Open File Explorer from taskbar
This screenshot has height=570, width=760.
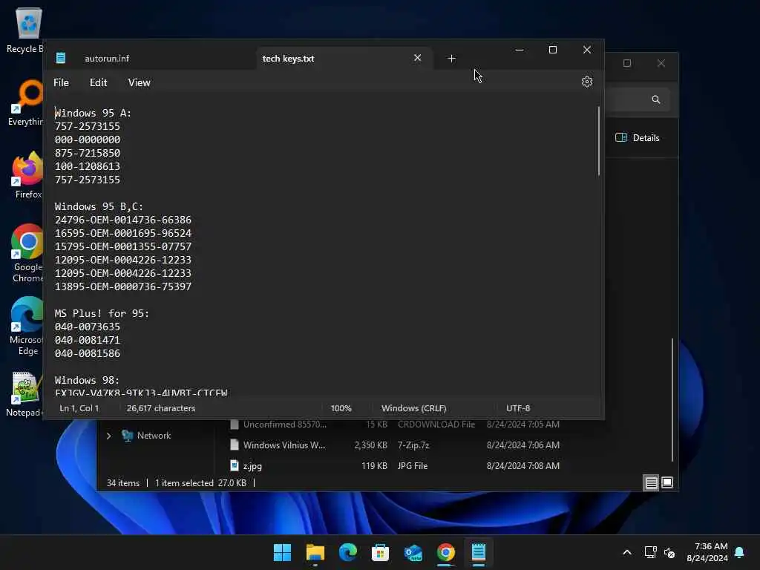pos(315,552)
